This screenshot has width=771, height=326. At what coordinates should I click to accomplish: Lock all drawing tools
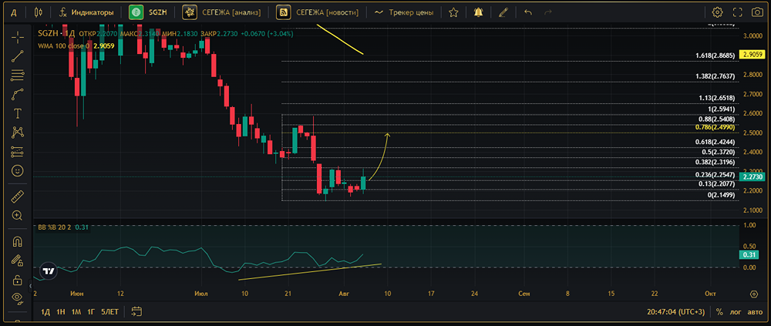pyautogui.click(x=18, y=280)
